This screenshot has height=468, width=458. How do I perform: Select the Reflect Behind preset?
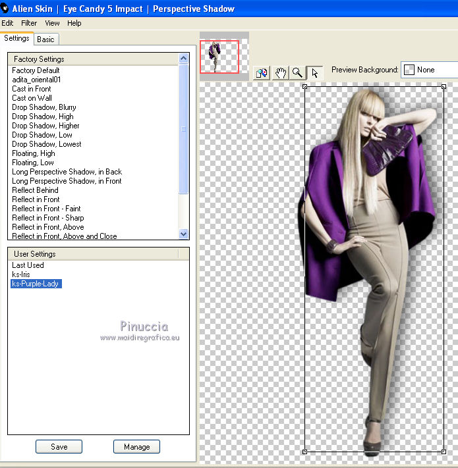point(35,190)
